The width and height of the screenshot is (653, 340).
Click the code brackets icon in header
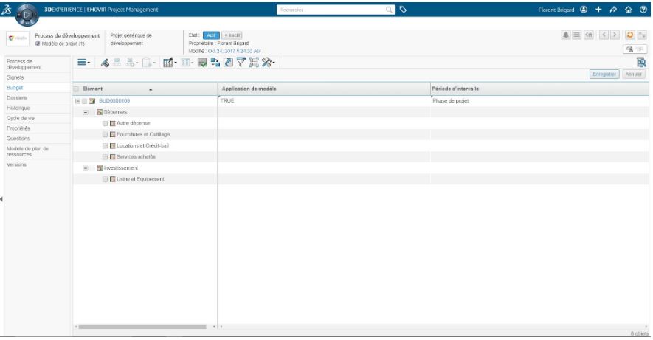[588, 35]
